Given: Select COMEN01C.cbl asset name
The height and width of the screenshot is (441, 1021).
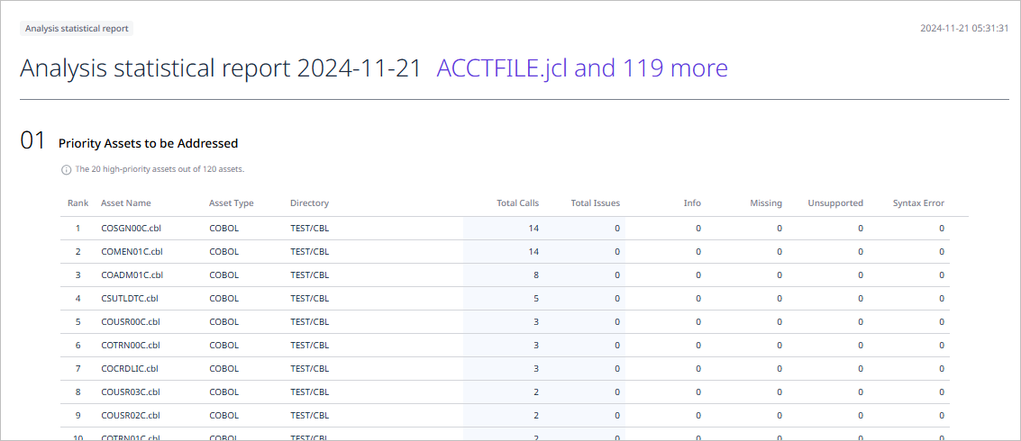Looking at the screenshot, I should click(132, 252).
